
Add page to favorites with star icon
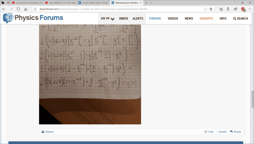(211, 9)
